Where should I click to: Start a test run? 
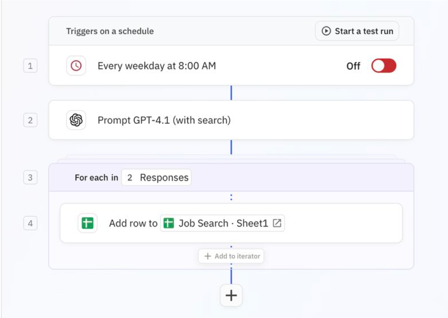tap(357, 31)
